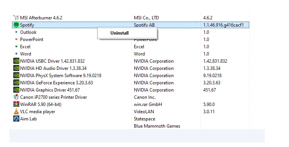The height and width of the screenshot is (147, 289).
Task: Click Spotify version 1.1.46.916.g416cacf1
Action: coord(223,25)
